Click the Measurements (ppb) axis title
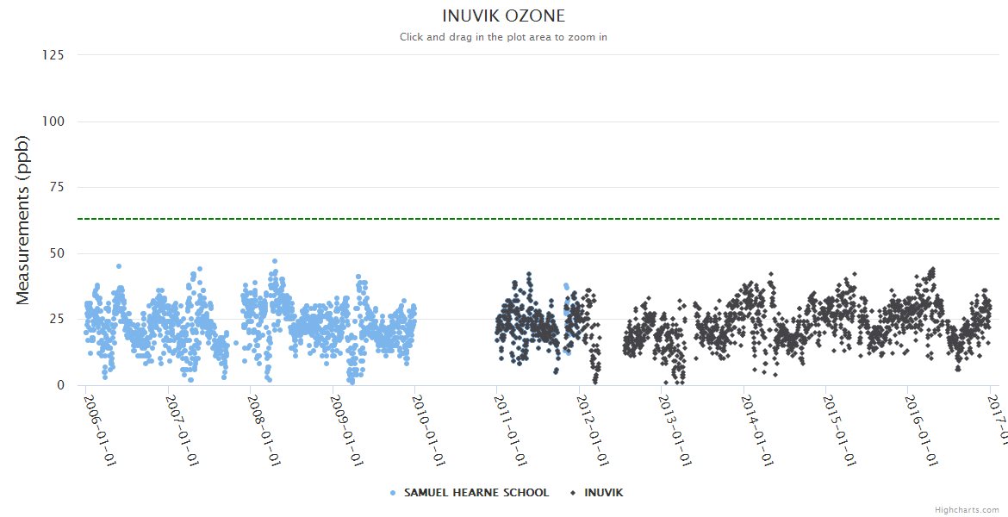The width and height of the screenshot is (1008, 517). tap(23, 221)
